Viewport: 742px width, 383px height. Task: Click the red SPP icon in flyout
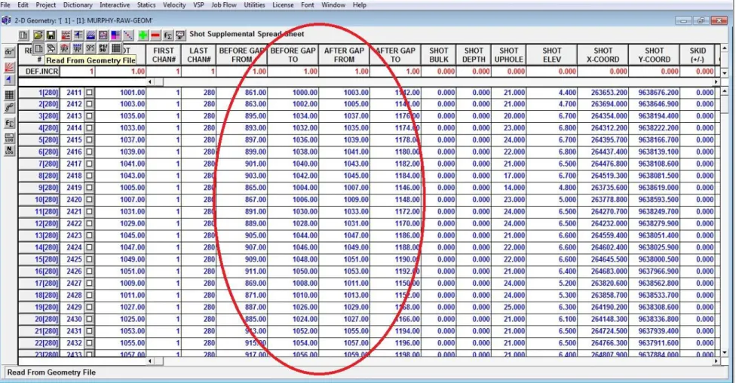coord(65,48)
